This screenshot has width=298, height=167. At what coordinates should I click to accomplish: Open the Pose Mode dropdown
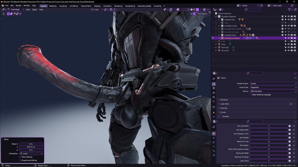tap(16, 10)
